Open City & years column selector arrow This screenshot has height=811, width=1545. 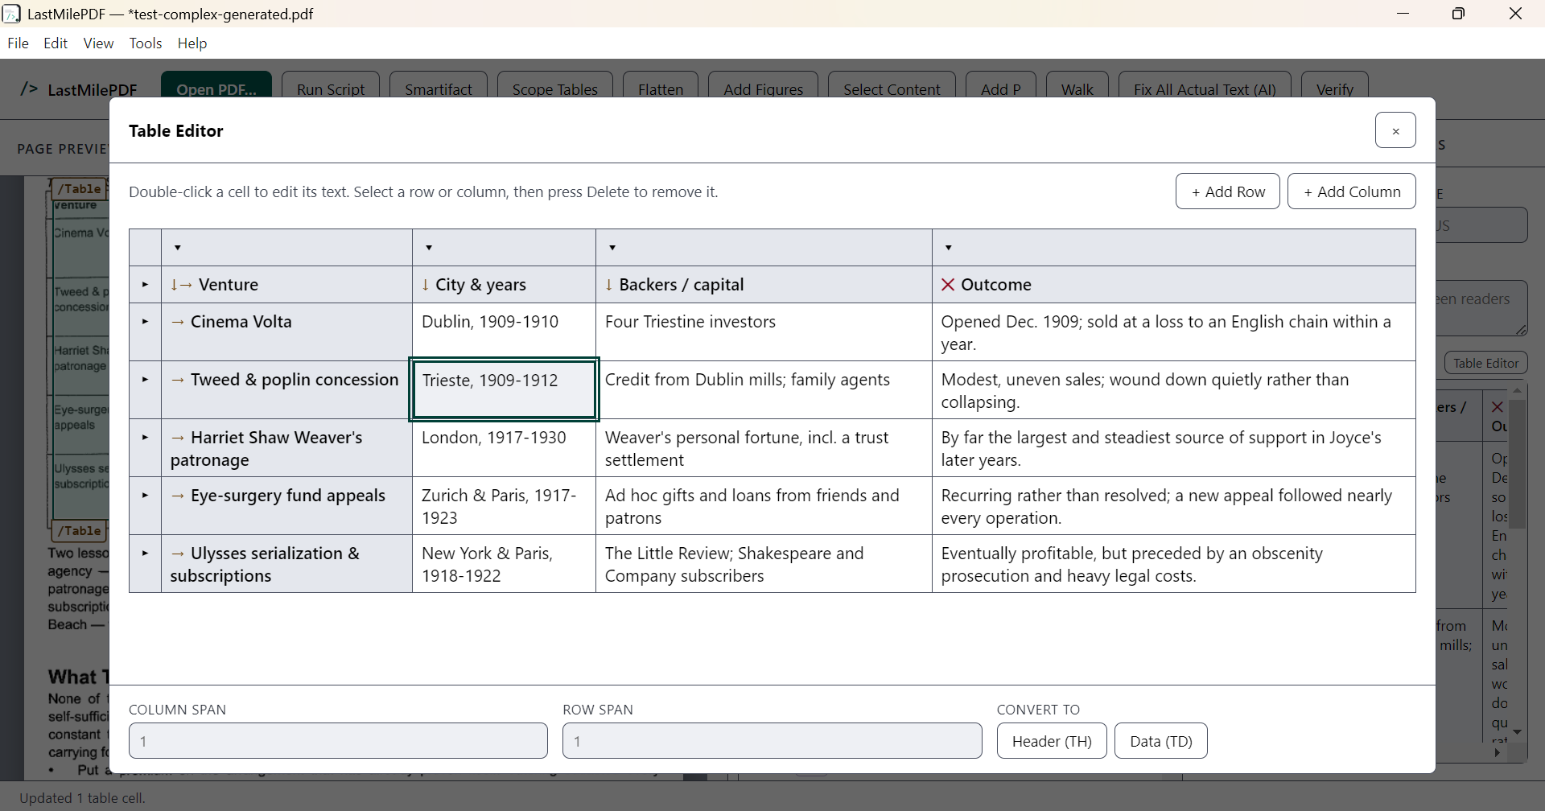pyautogui.click(x=429, y=248)
